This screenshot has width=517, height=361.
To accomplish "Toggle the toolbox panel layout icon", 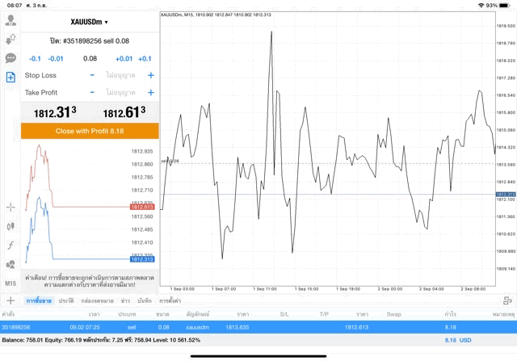I will tap(507, 300).
